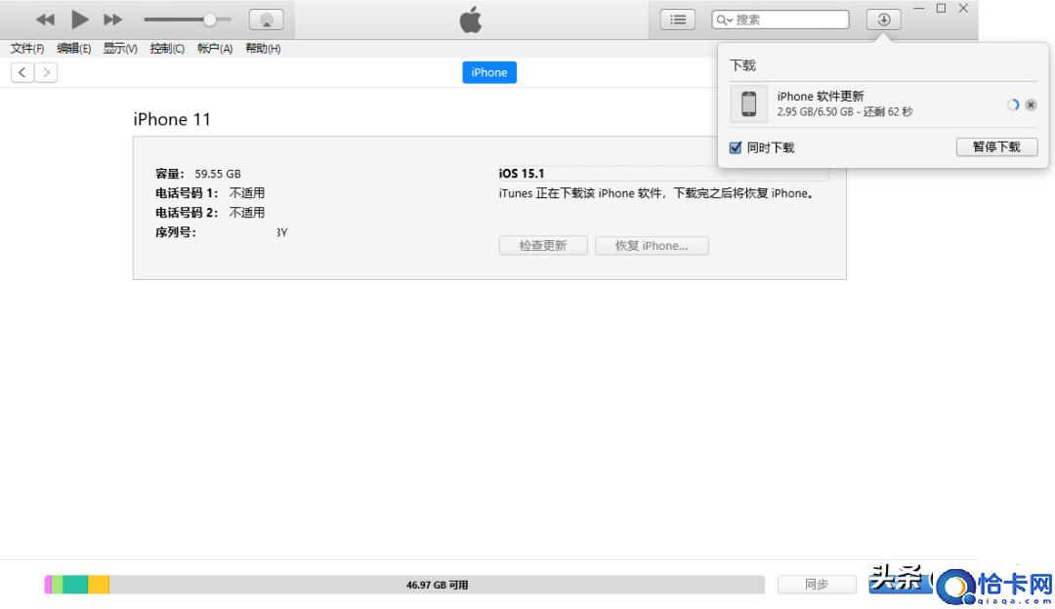Click the 暂停下载 button
This screenshot has height=609, width=1055.
coord(995,147)
